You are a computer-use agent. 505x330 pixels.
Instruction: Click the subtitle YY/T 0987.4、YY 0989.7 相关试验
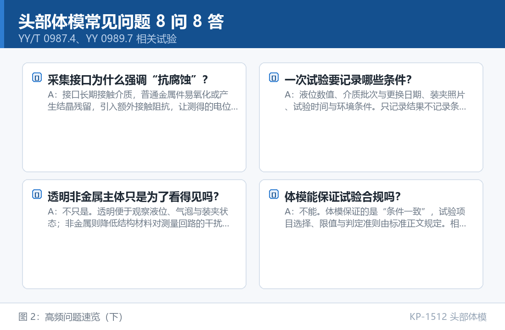[x=98, y=39]
